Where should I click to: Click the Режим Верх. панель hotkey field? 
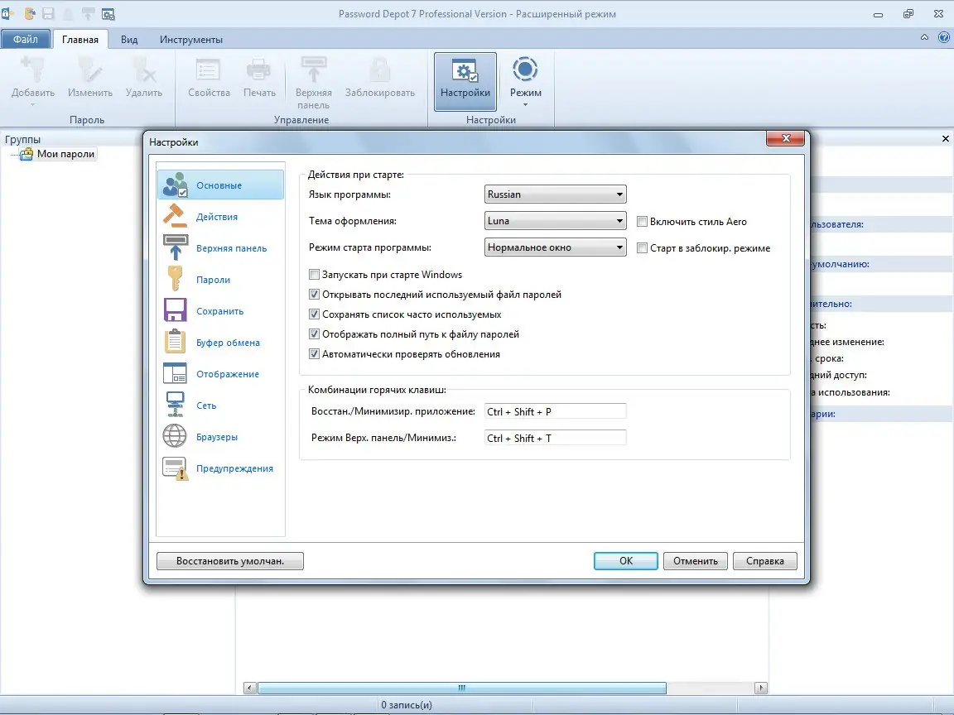tap(555, 438)
